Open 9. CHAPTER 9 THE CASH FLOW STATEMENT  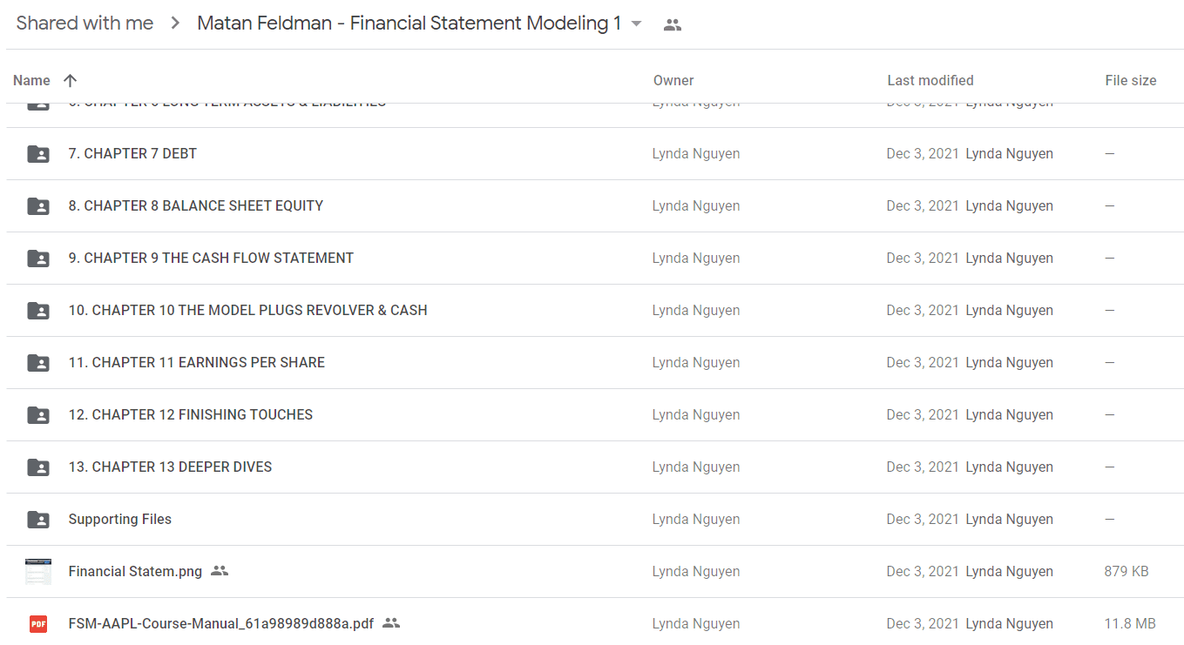[211, 259]
